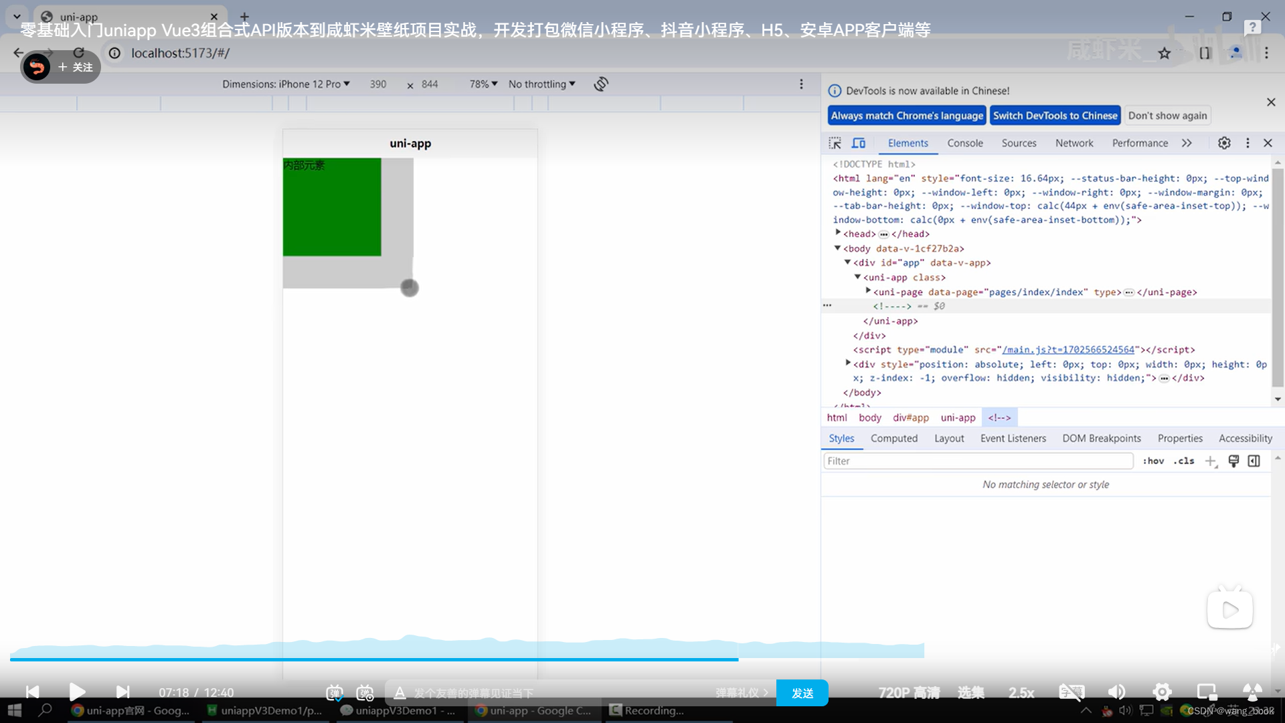The width and height of the screenshot is (1285, 723).
Task: Open DOM Breakpoints tab
Action: [x=1101, y=438]
